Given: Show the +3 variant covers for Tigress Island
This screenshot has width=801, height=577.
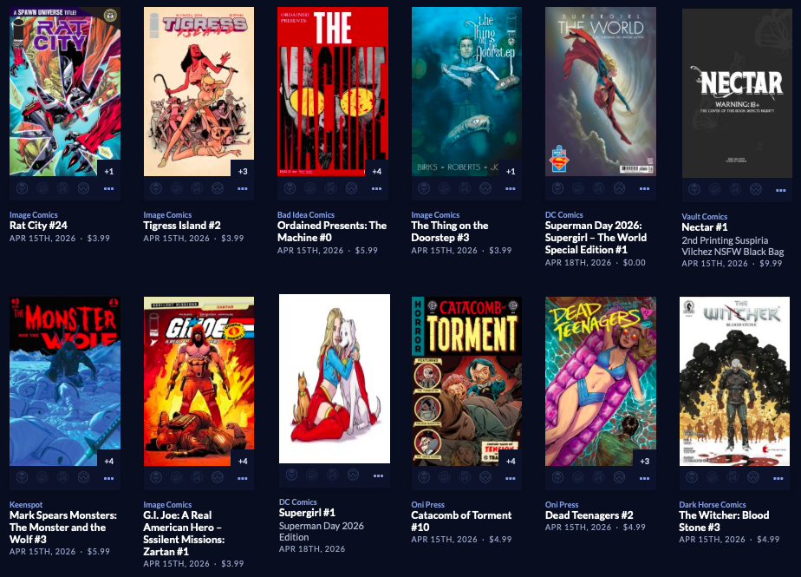Looking at the screenshot, I should 243,171.
